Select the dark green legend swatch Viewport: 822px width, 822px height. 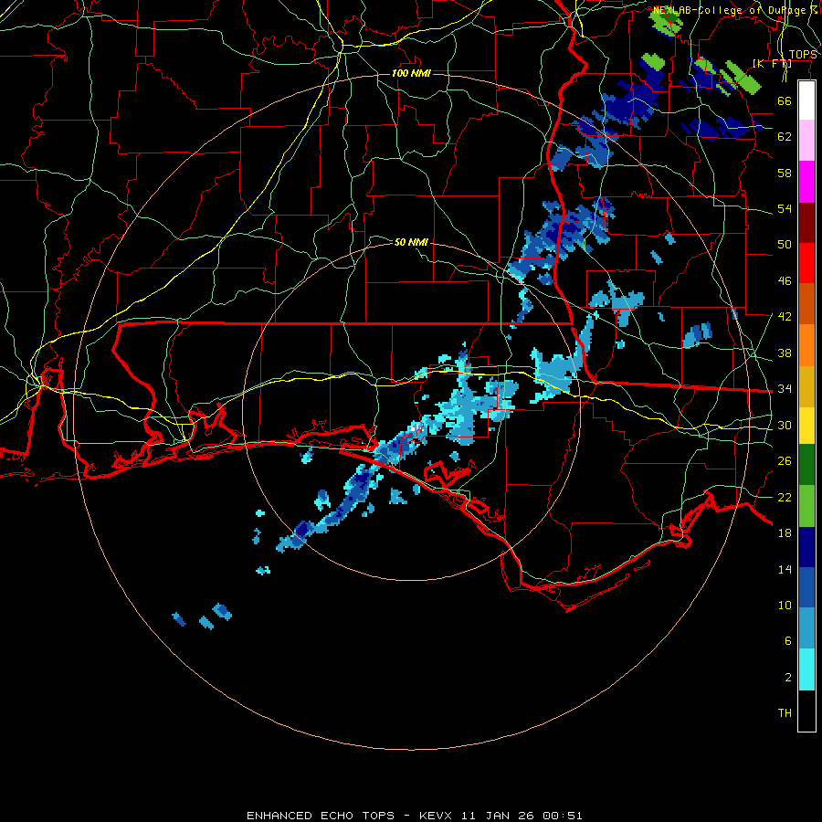[806, 465]
